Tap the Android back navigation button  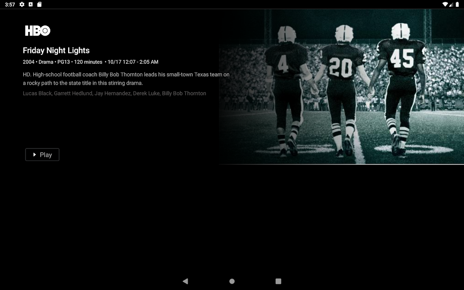tap(185, 281)
